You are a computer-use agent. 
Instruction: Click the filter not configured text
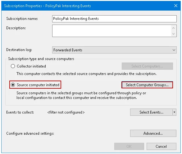[66, 112]
